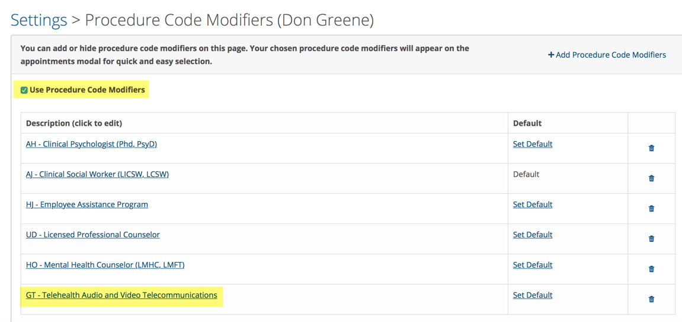Set GT Telehealth as default modifier

(533, 295)
